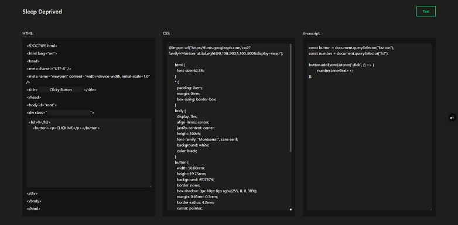The image size is (458, 225).
Task: Click the Javascript: panel label
Action: click(312, 33)
